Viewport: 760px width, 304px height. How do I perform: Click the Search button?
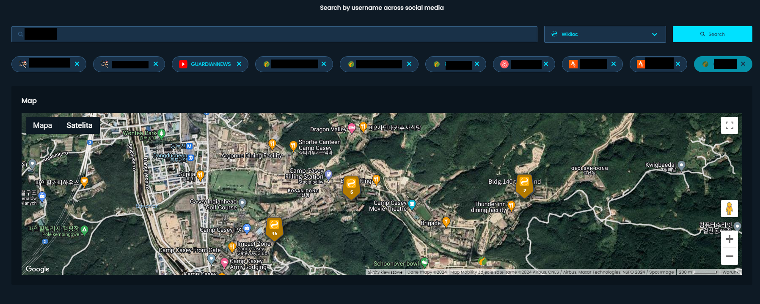[712, 34]
